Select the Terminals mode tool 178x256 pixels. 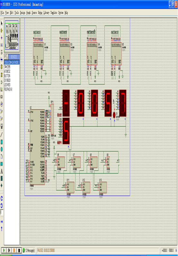[2, 75]
